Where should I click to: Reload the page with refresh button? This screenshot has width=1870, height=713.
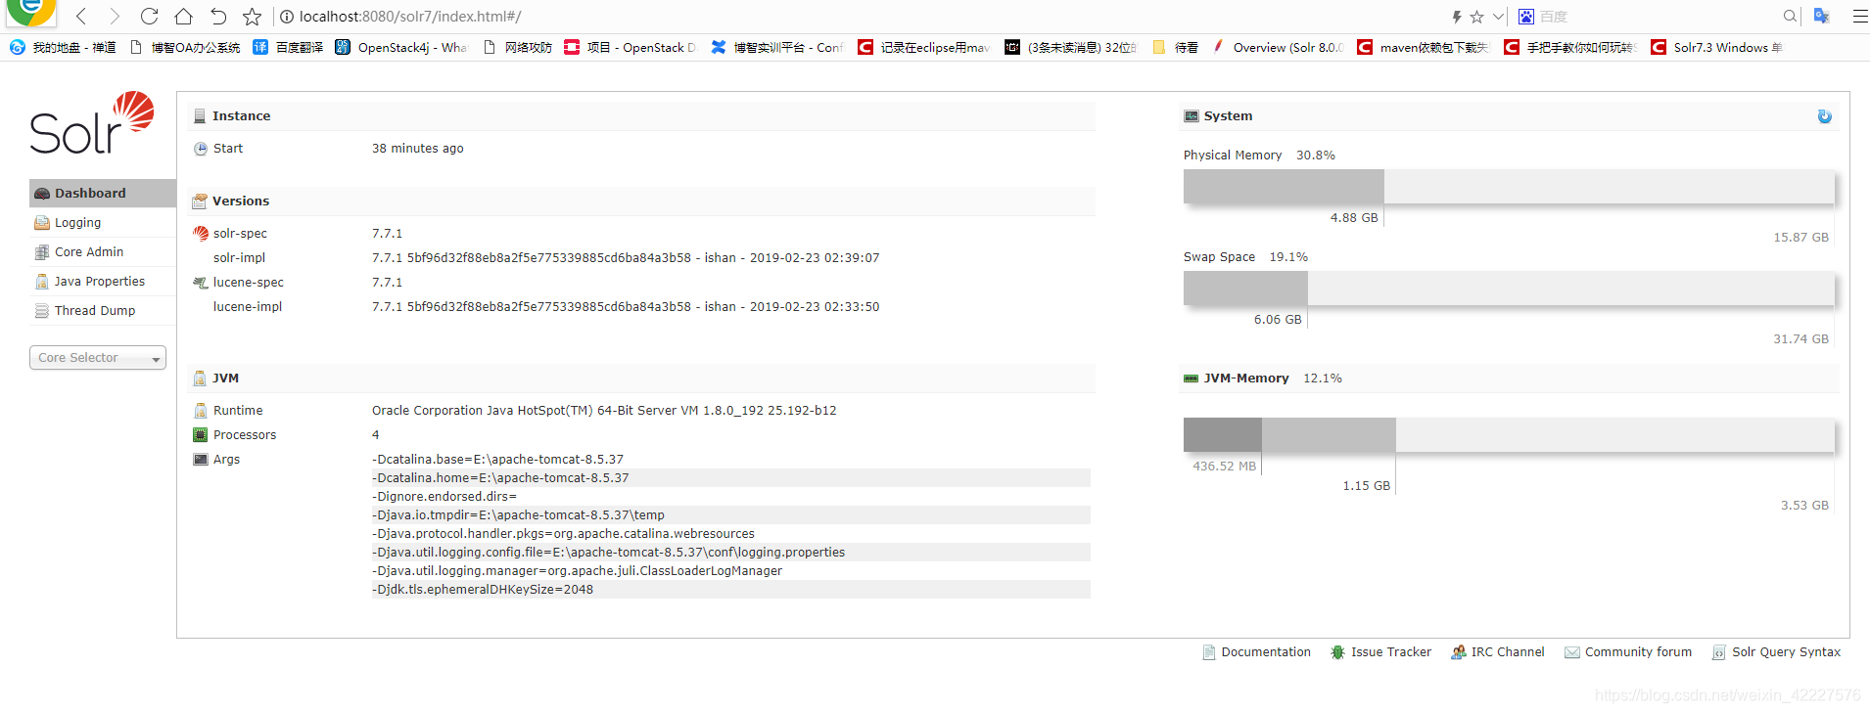tap(149, 17)
